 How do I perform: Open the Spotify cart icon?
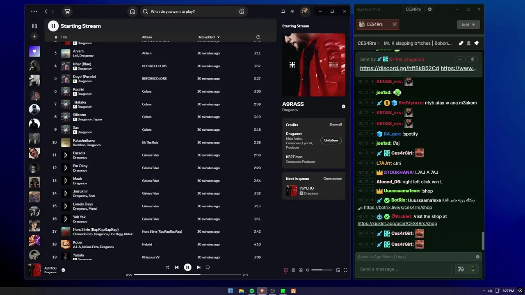[x=67, y=11]
